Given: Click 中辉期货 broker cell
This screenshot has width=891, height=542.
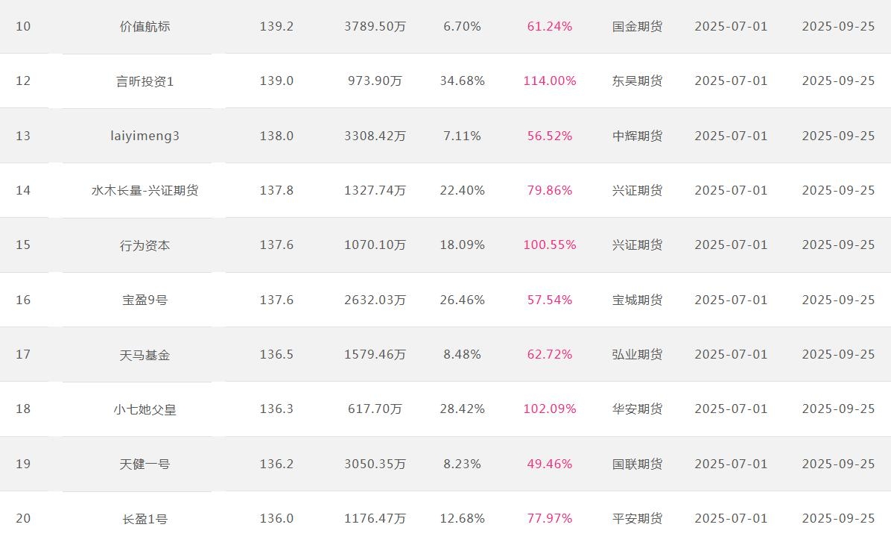Looking at the screenshot, I should (x=637, y=136).
